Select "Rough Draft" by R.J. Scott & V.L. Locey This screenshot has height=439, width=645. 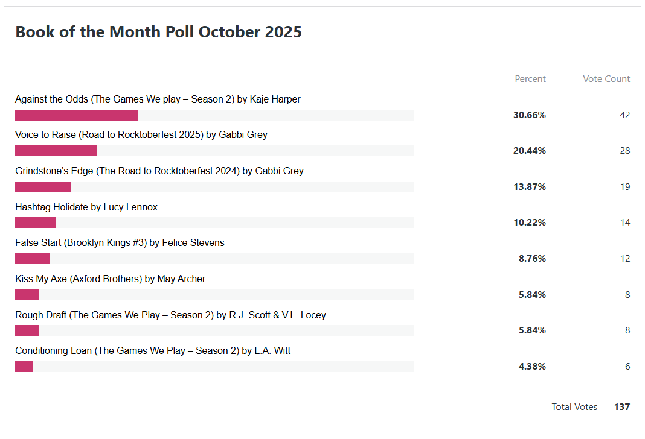tap(170, 315)
